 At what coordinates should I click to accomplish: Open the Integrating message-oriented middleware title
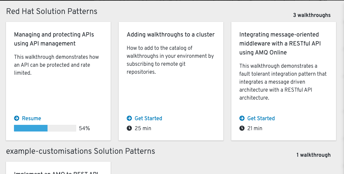pos(279,43)
